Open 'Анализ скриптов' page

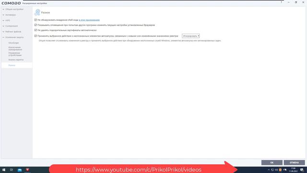click(x=16, y=60)
